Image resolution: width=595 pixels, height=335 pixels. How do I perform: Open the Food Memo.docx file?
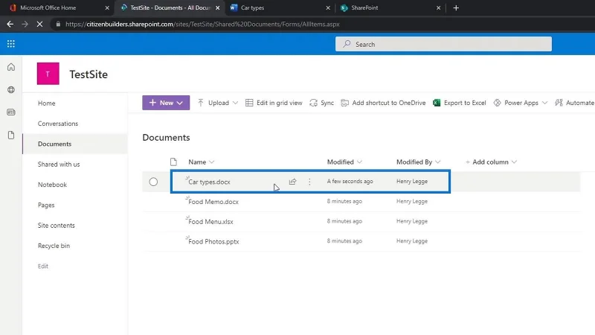point(213,202)
